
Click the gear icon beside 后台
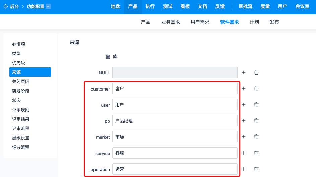click(6, 6)
